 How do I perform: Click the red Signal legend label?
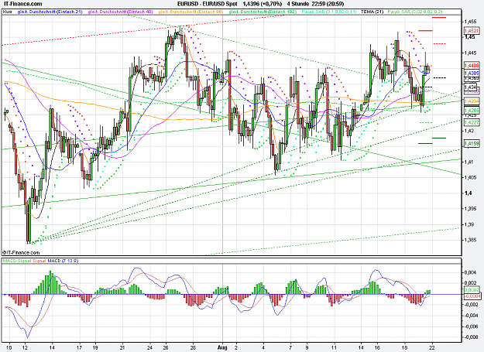click(x=39, y=261)
